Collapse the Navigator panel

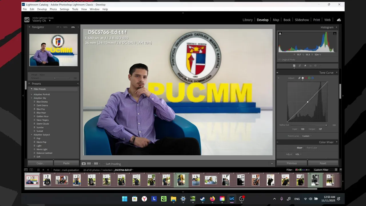29,27
